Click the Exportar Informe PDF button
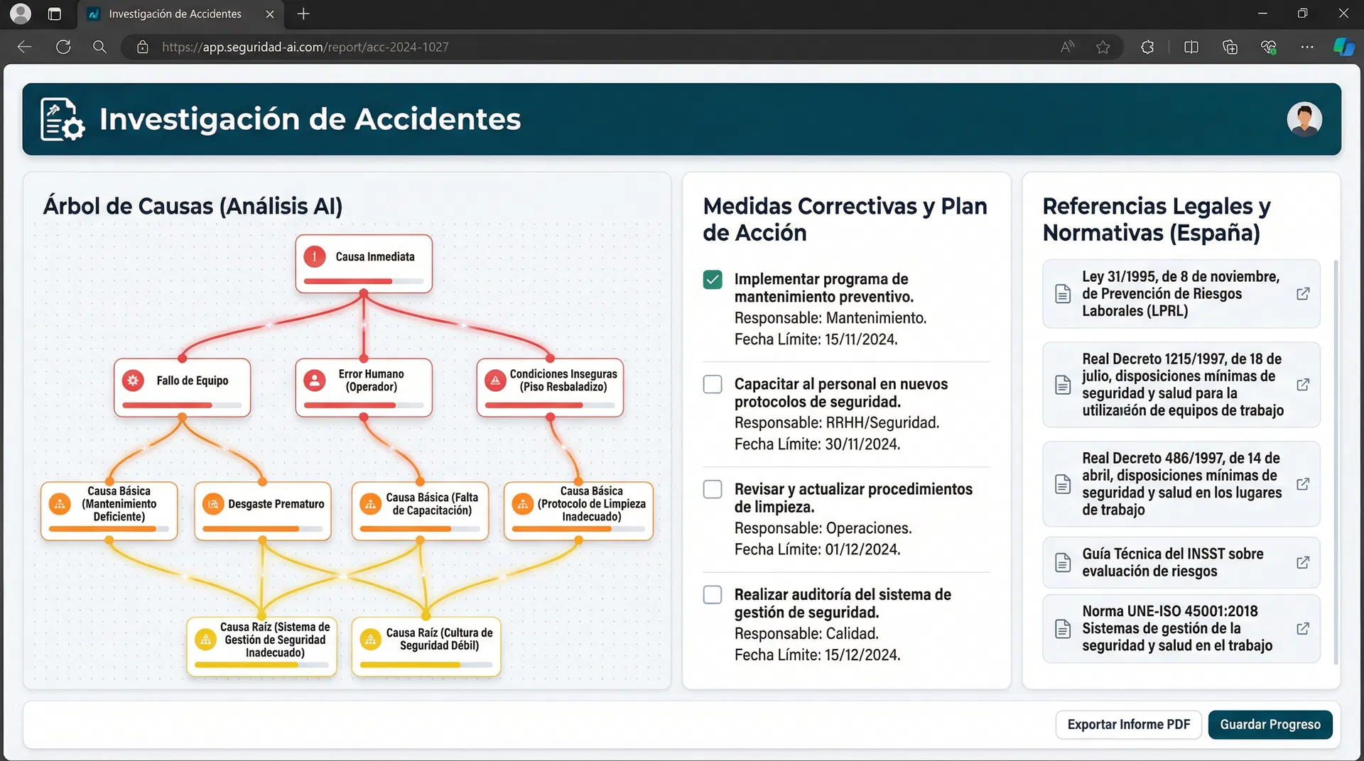The image size is (1364, 761). [1129, 724]
